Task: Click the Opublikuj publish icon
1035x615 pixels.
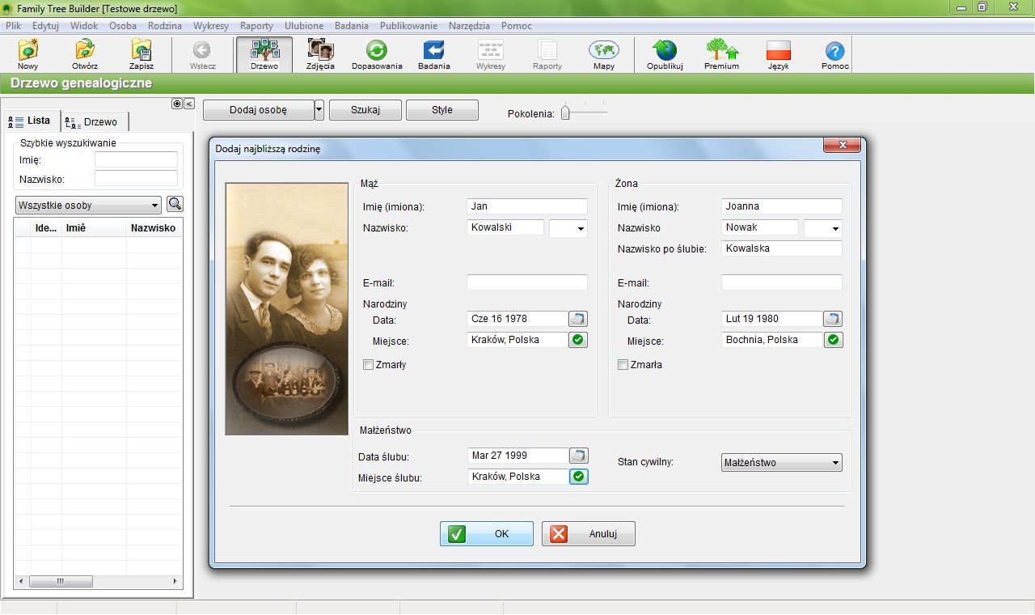Action: coord(665,54)
